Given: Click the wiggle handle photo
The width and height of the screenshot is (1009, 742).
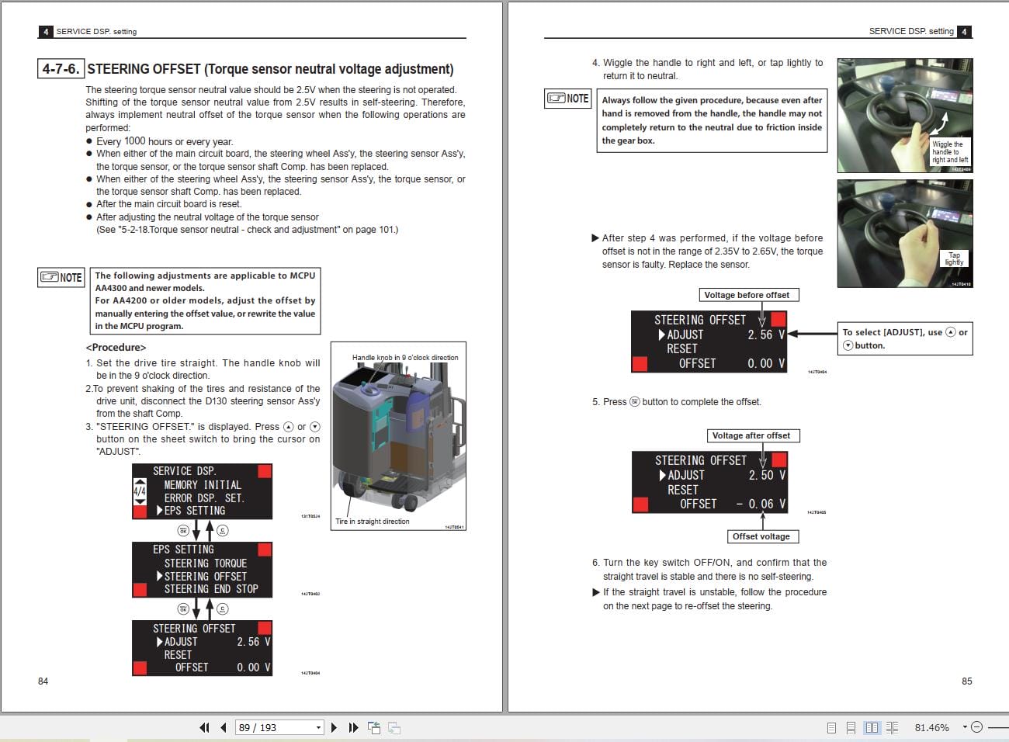Looking at the screenshot, I should [904, 116].
